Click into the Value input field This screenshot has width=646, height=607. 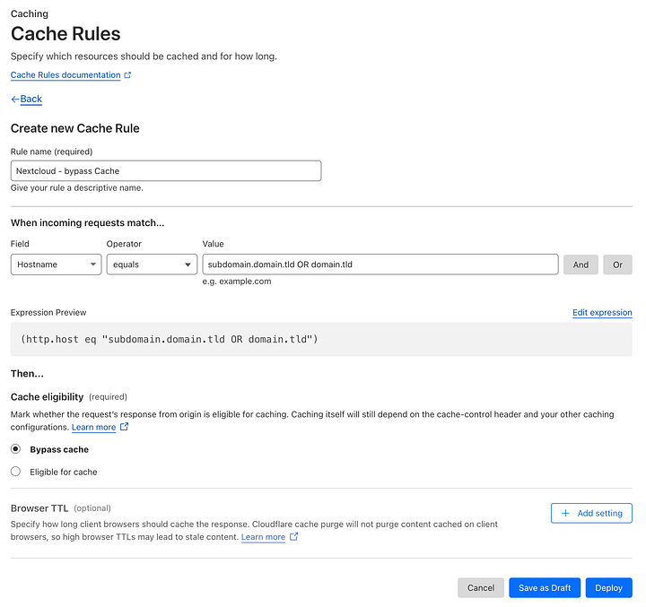pos(380,264)
